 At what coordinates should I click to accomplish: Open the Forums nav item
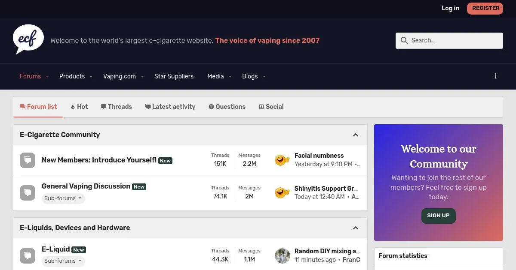30,76
